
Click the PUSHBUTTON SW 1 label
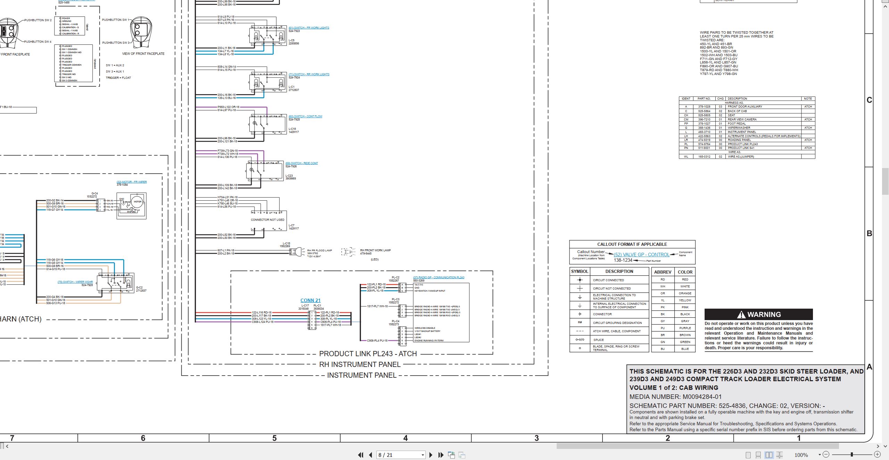pos(115,20)
